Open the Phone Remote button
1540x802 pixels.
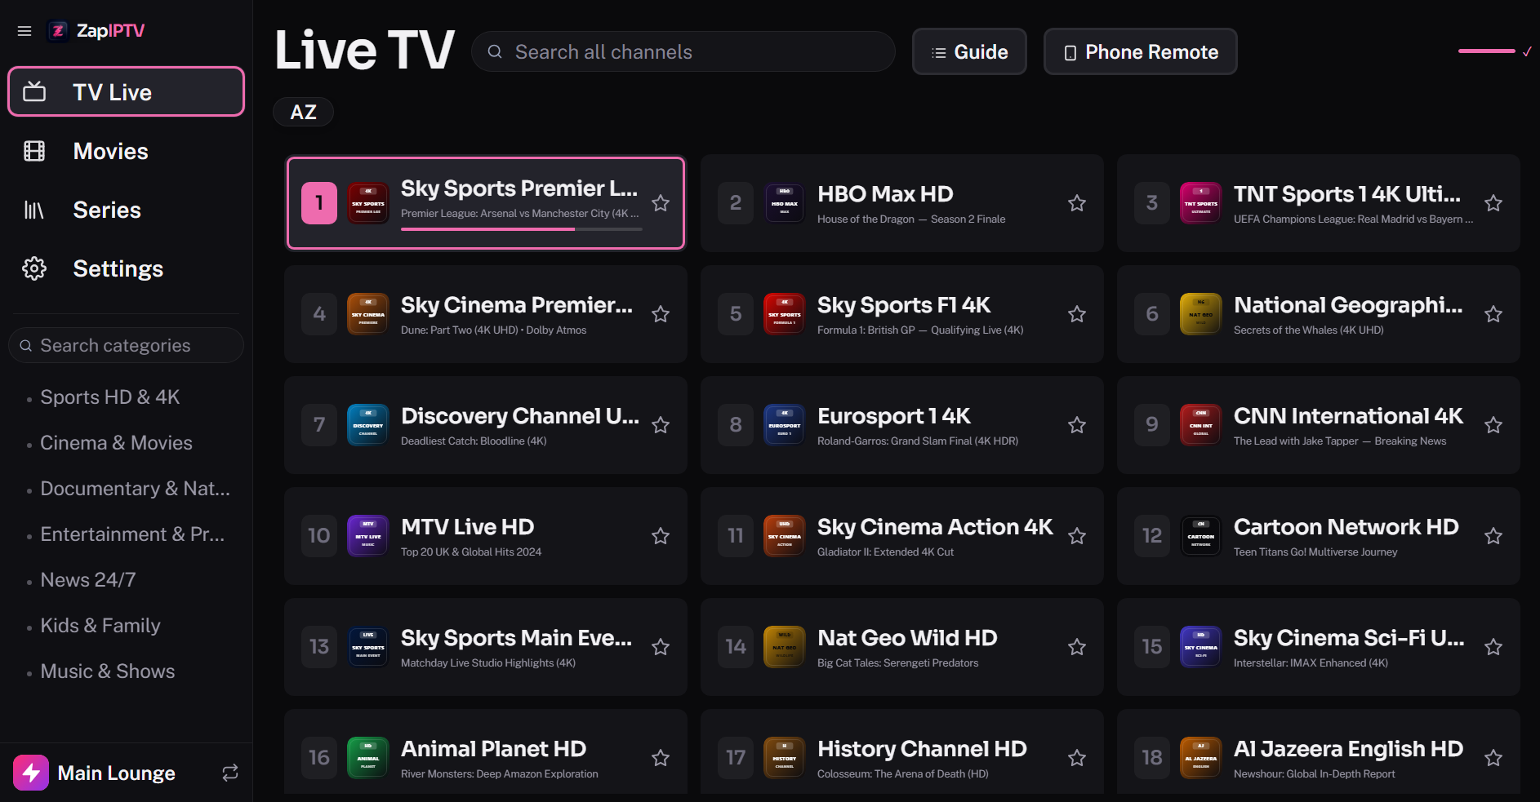1140,51
